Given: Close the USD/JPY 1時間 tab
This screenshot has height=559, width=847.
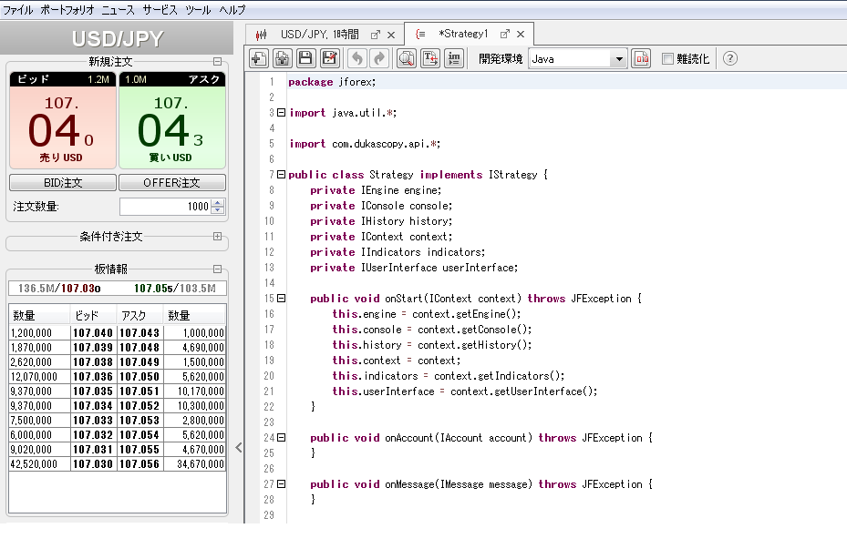Looking at the screenshot, I should tap(392, 36).
